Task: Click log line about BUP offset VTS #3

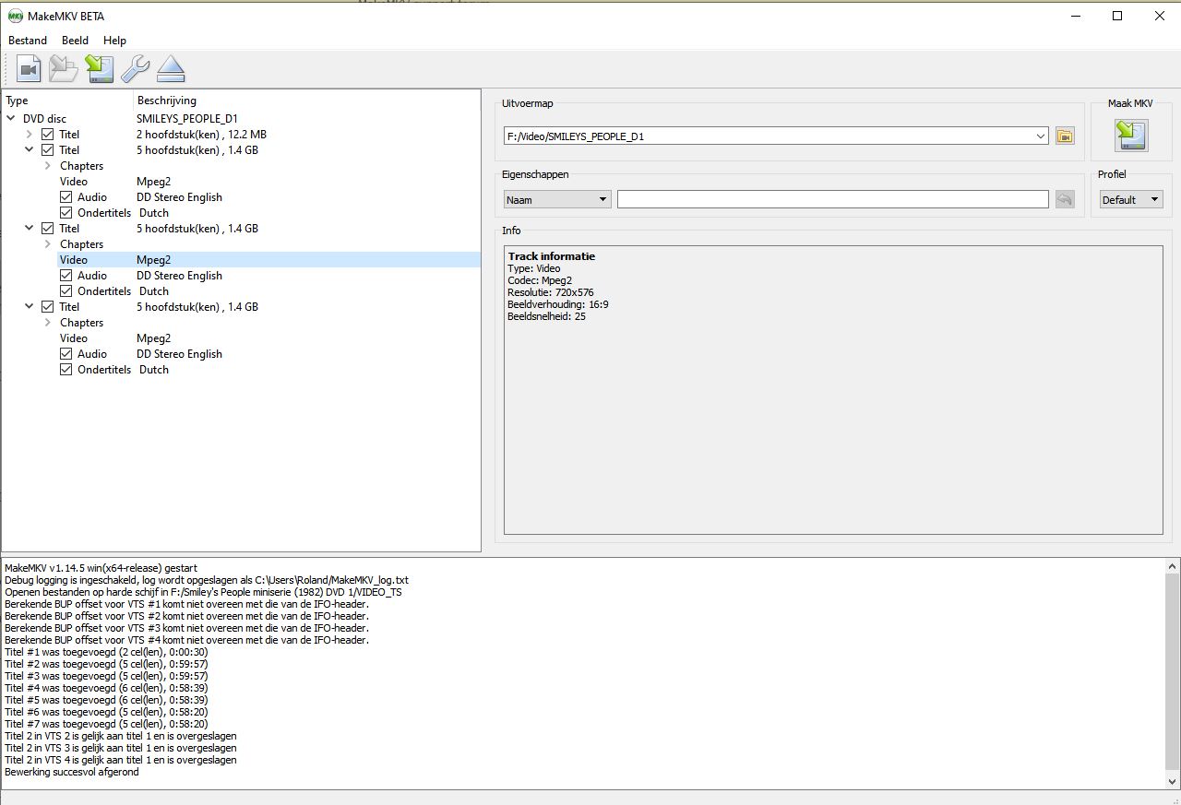Action: (186, 628)
